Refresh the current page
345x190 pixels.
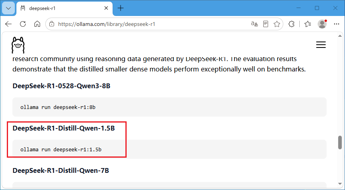23,24
